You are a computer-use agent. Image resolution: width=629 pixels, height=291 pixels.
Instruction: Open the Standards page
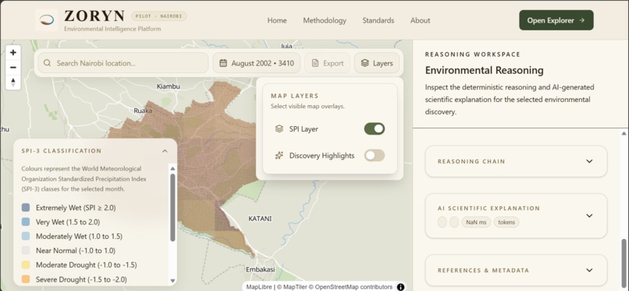pyautogui.click(x=378, y=20)
